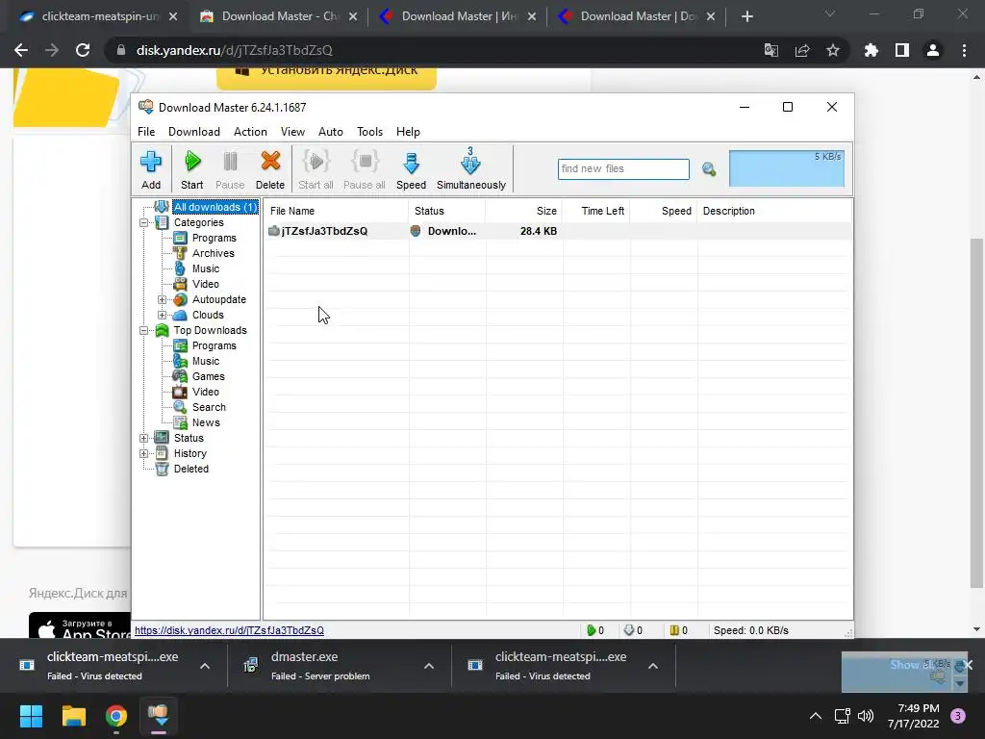Screen dimensions: 985x739
Task: Select Programs under Top Downloads
Action: 214,345
